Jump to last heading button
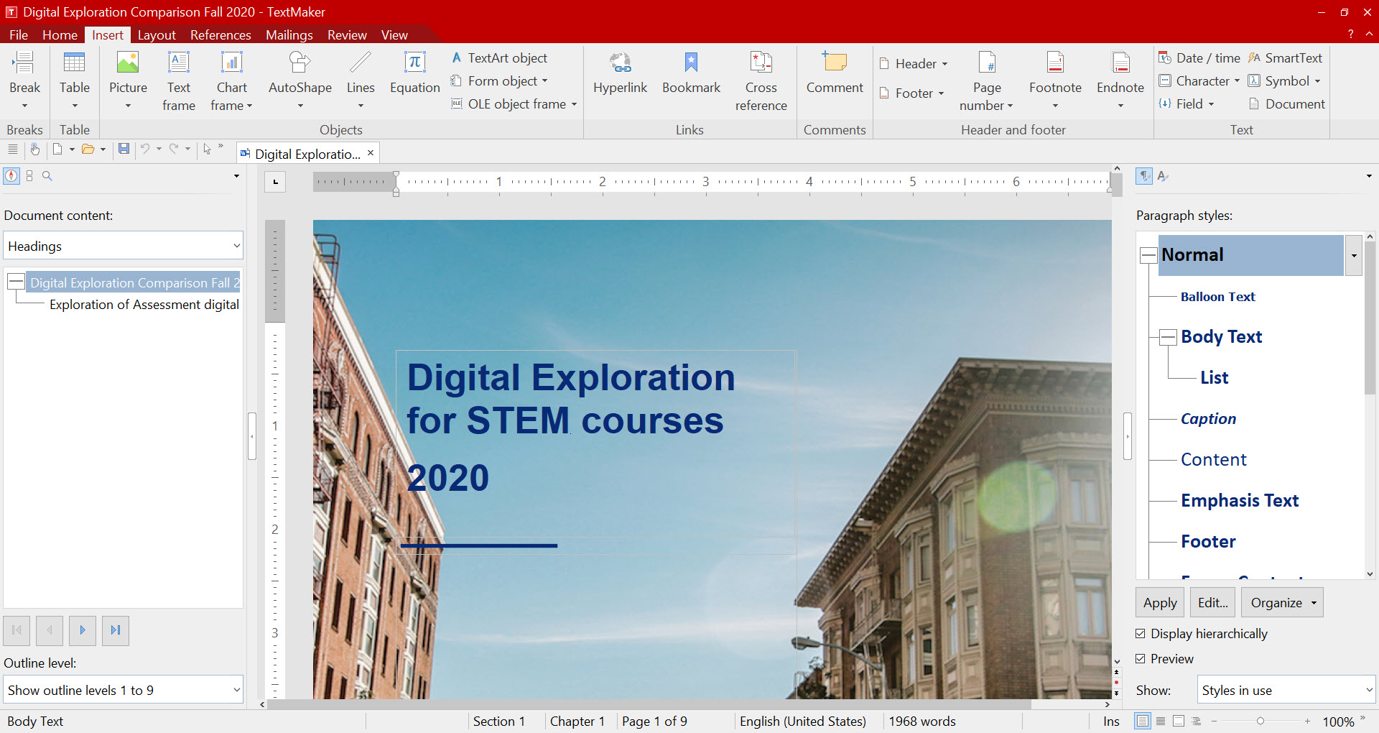1379x733 pixels. tap(116, 630)
